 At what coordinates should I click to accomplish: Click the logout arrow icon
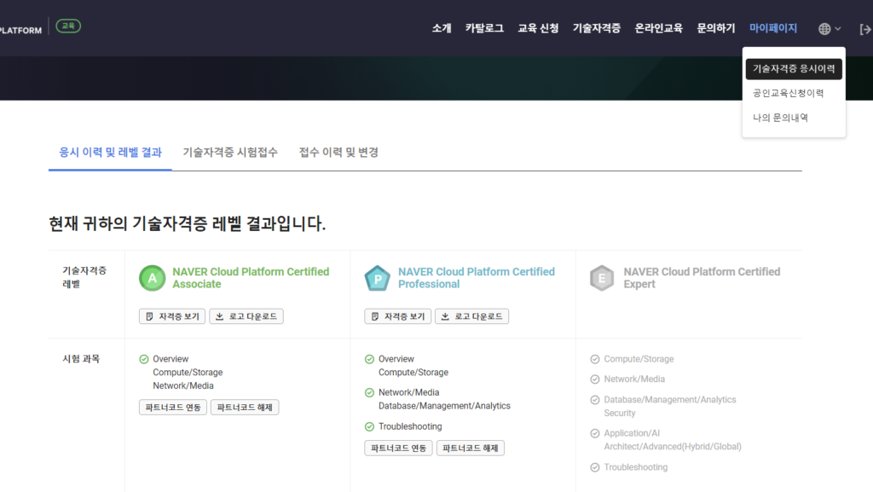click(865, 29)
